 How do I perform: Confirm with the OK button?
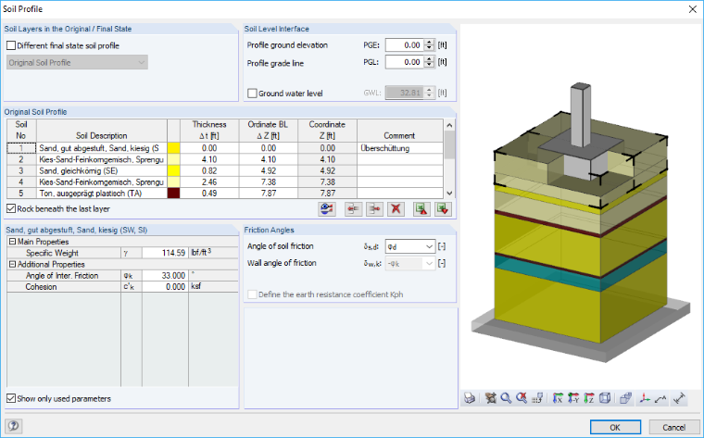coord(615,427)
